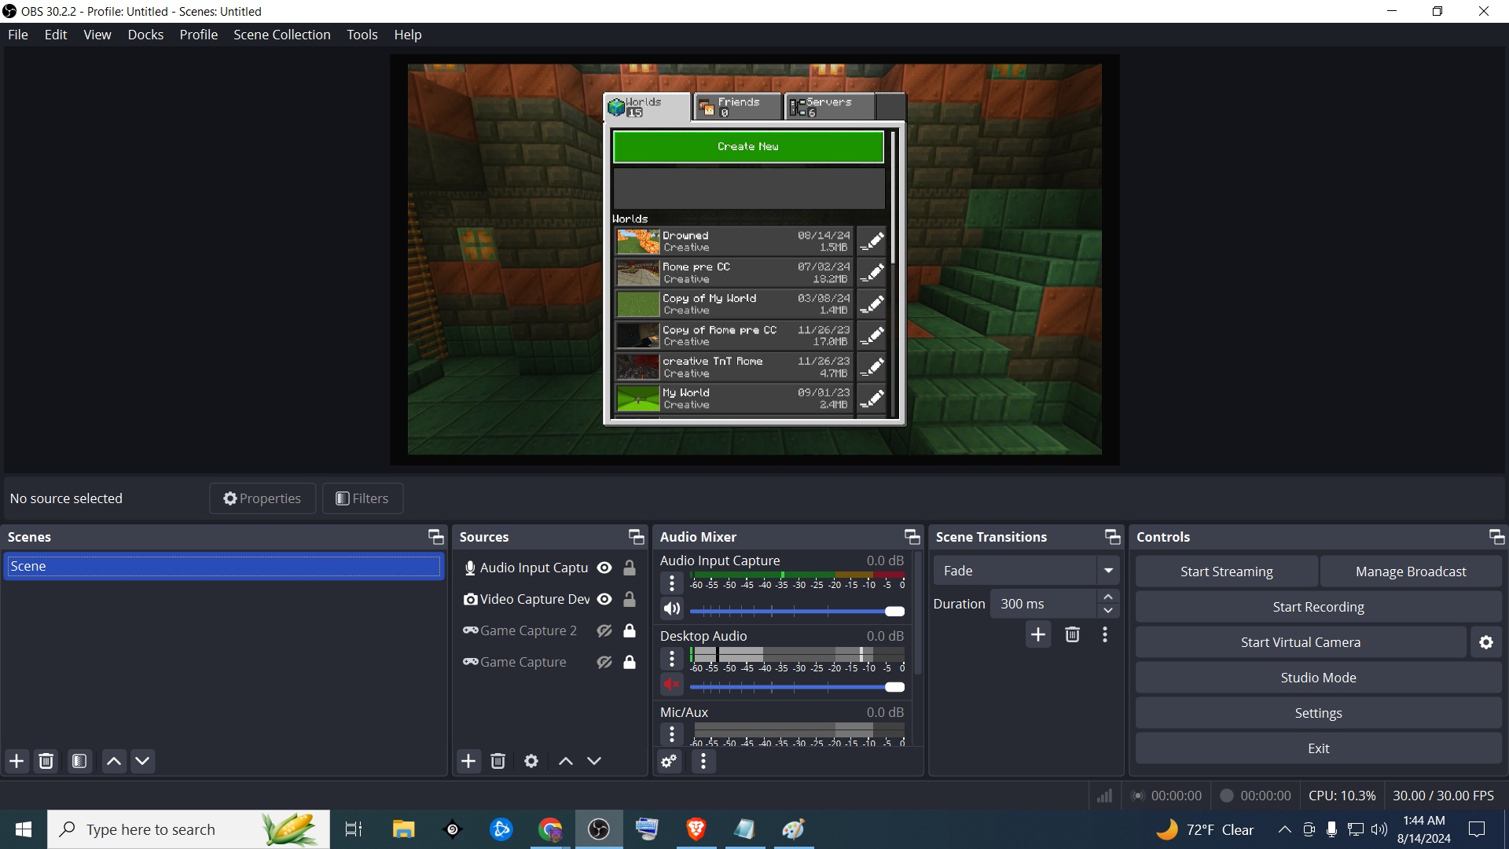Open the Scene Collection menu
Image resolution: width=1509 pixels, height=849 pixels.
point(281,35)
